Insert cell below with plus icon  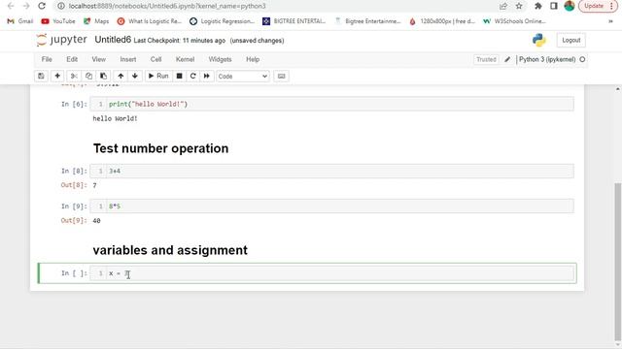[57, 76]
